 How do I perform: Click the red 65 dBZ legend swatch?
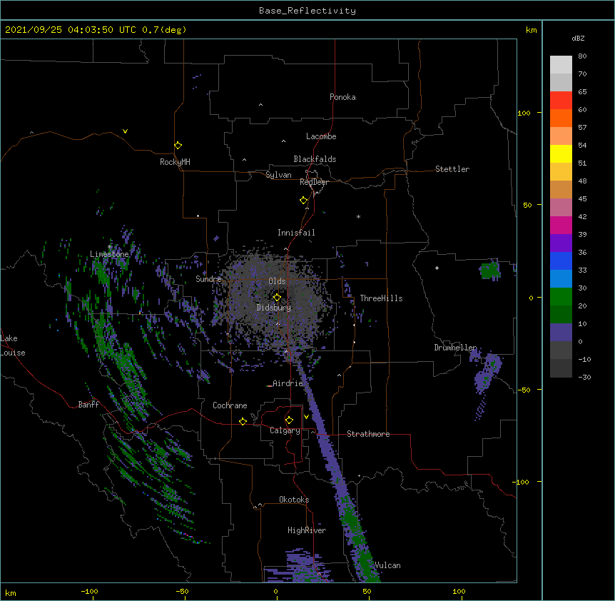pos(561,101)
